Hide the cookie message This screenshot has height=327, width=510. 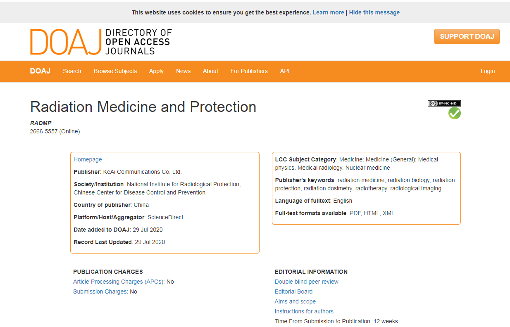click(374, 12)
